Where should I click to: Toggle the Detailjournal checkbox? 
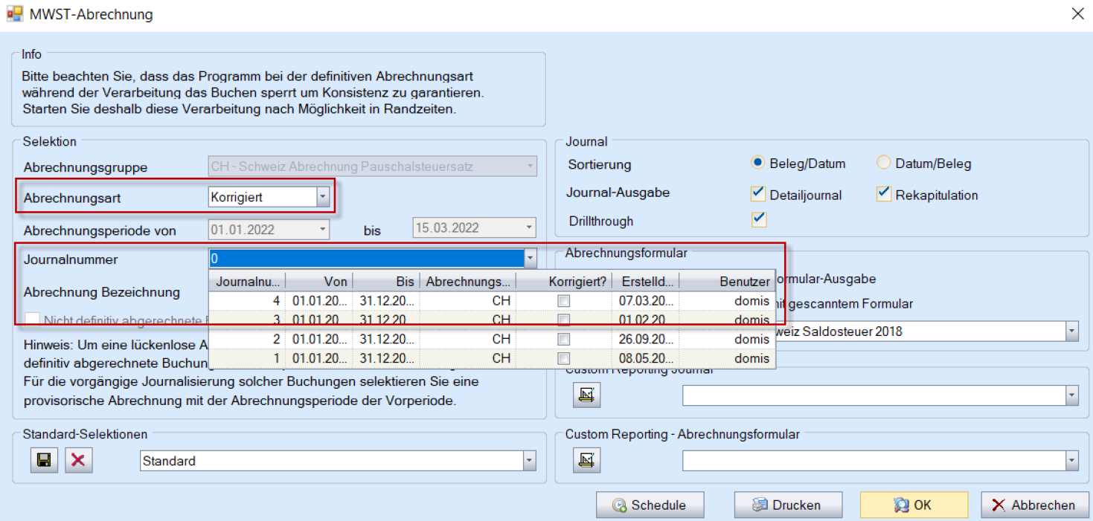[x=758, y=194]
